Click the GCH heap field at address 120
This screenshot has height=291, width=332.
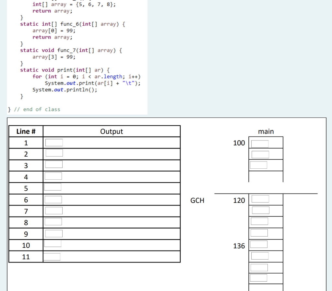[x=260, y=199]
